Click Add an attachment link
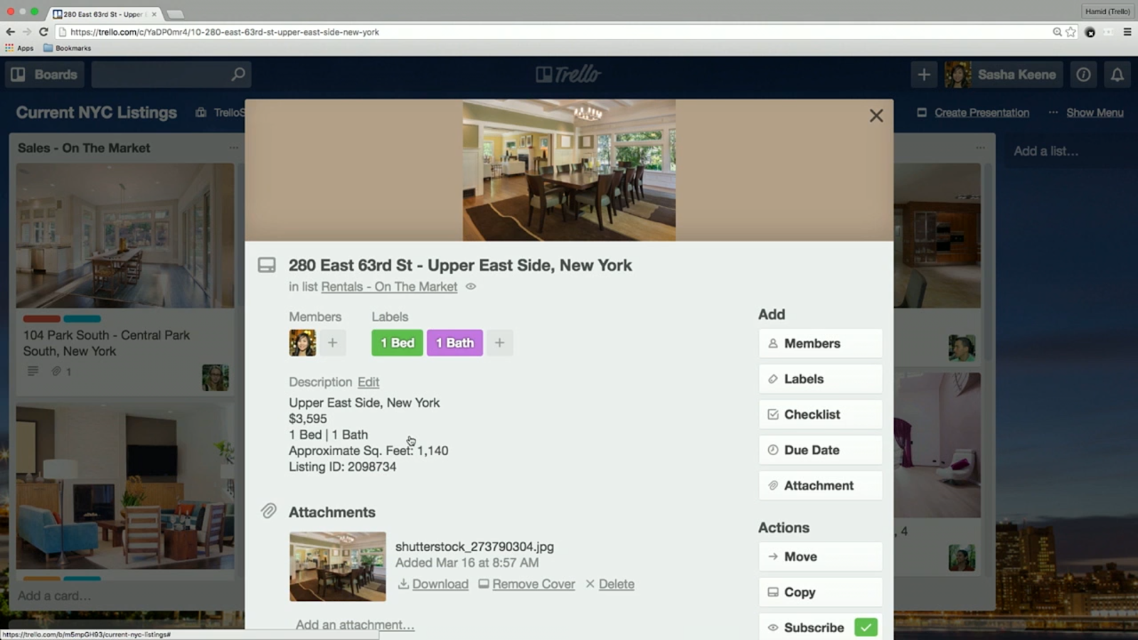The width and height of the screenshot is (1138, 640). click(355, 624)
